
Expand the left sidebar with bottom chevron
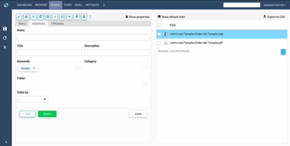tap(6, 142)
